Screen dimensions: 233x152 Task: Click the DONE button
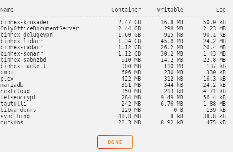click(115, 142)
